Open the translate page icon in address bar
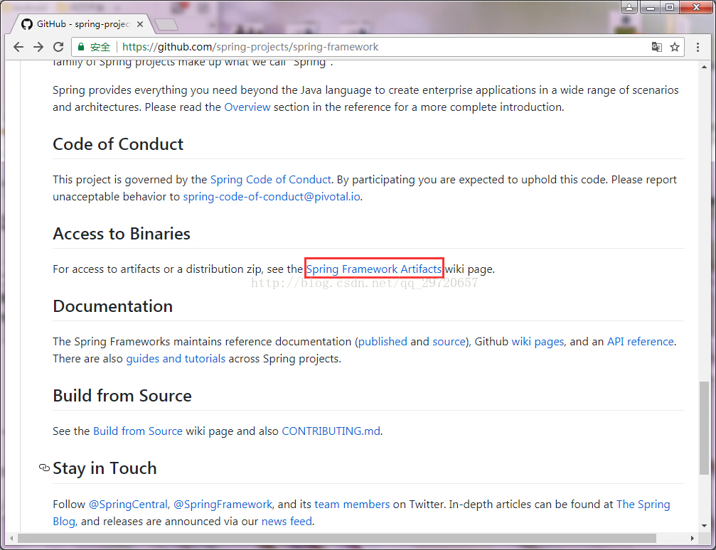Viewport: 716px width, 550px height. pyautogui.click(x=657, y=47)
